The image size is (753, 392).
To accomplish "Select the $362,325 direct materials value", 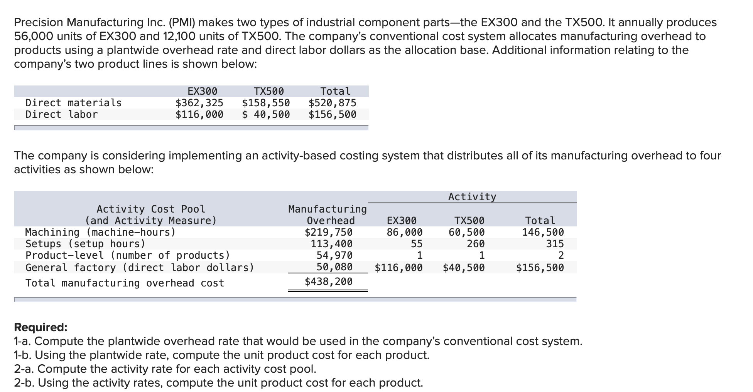I will (199, 102).
